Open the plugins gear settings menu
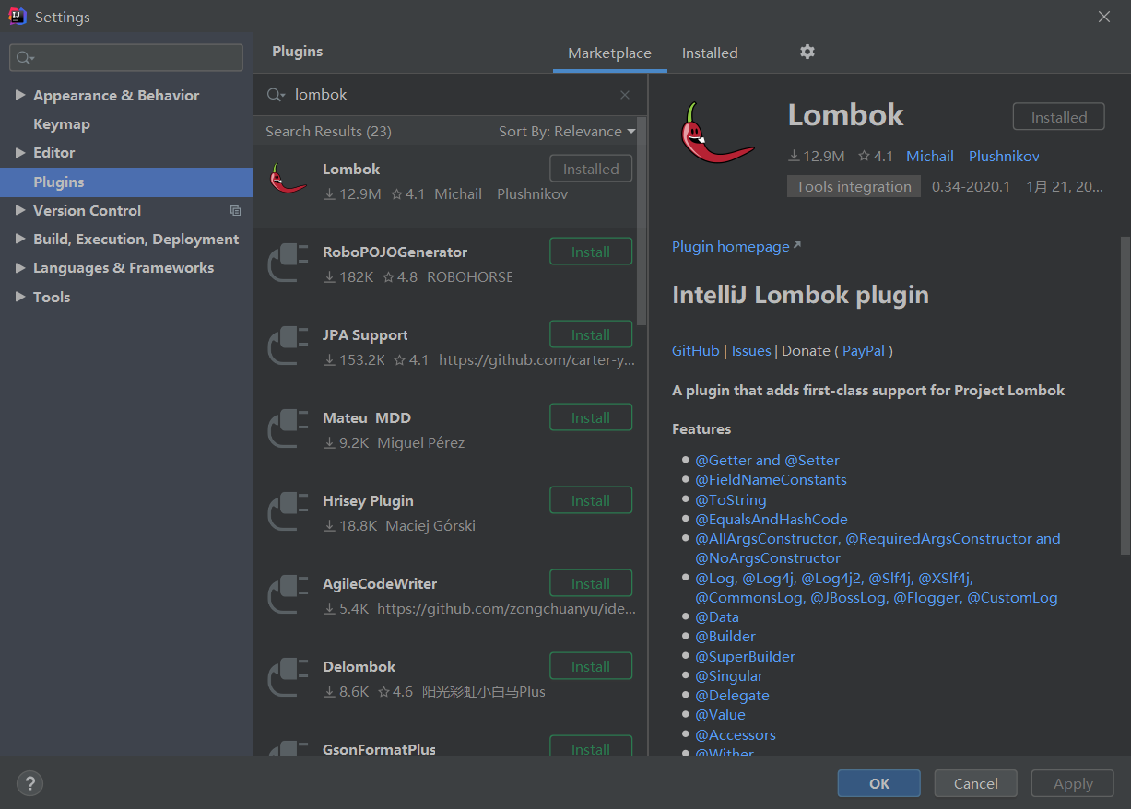The height and width of the screenshot is (809, 1131). pos(807,52)
